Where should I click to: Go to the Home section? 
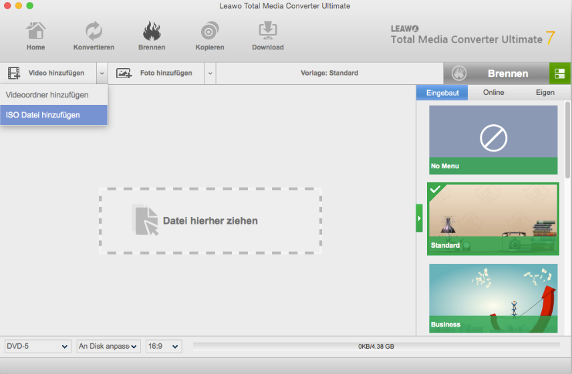tap(36, 35)
